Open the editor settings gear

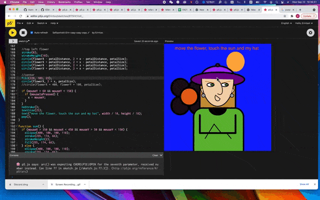tap(310, 33)
